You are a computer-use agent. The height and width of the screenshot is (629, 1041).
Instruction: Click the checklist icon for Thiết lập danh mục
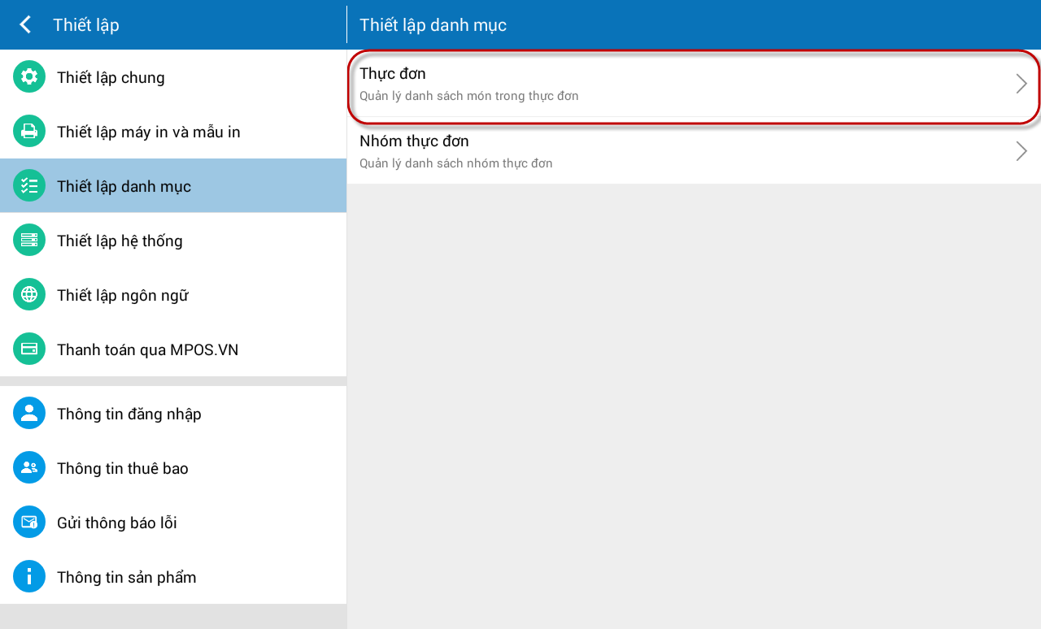(x=29, y=186)
